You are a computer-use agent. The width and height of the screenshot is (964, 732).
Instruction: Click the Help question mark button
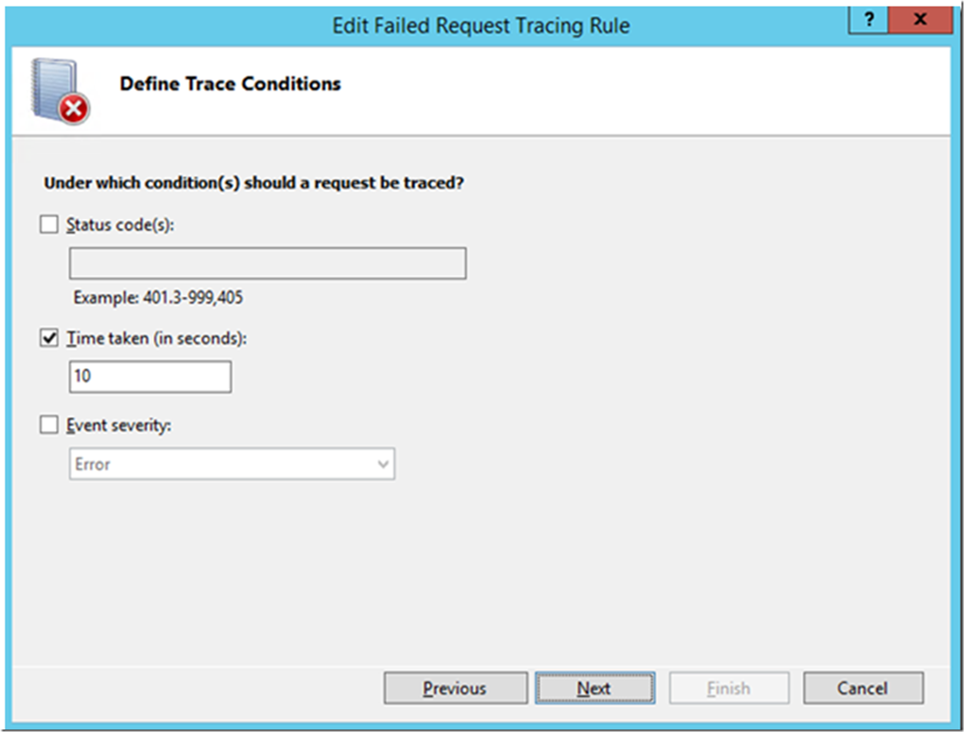pos(868,20)
